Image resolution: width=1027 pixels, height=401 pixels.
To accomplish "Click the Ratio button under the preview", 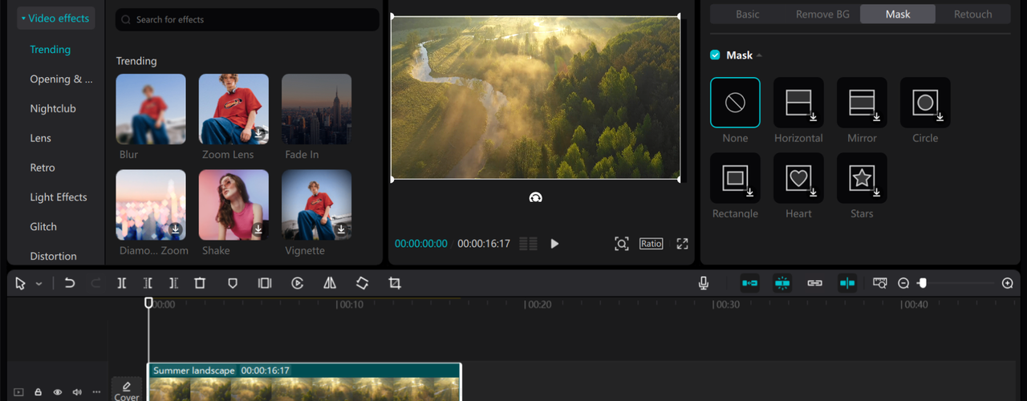I will pos(651,244).
